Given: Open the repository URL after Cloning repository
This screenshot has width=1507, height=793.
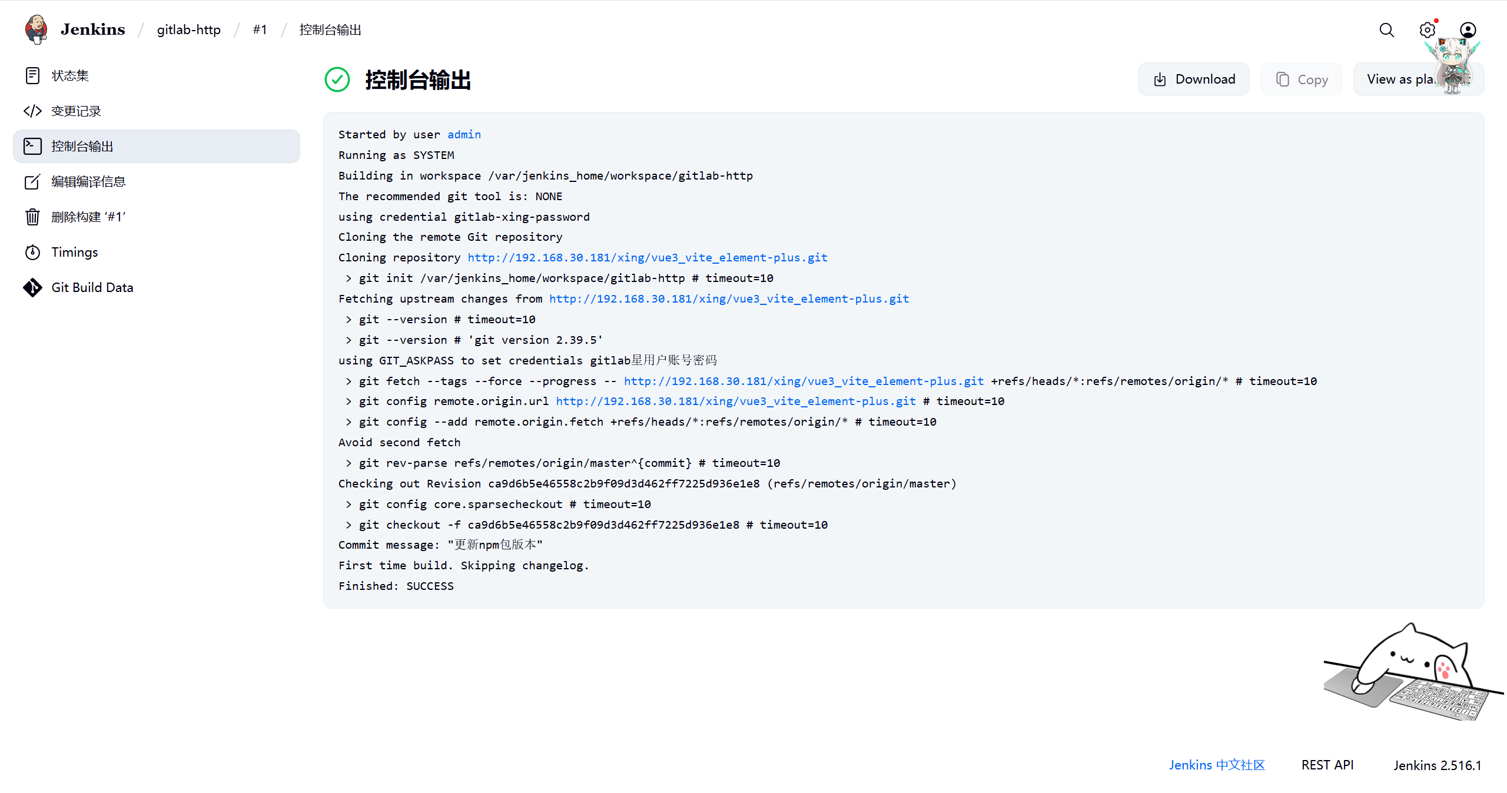Looking at the screenshot, I should pos(648,257).
